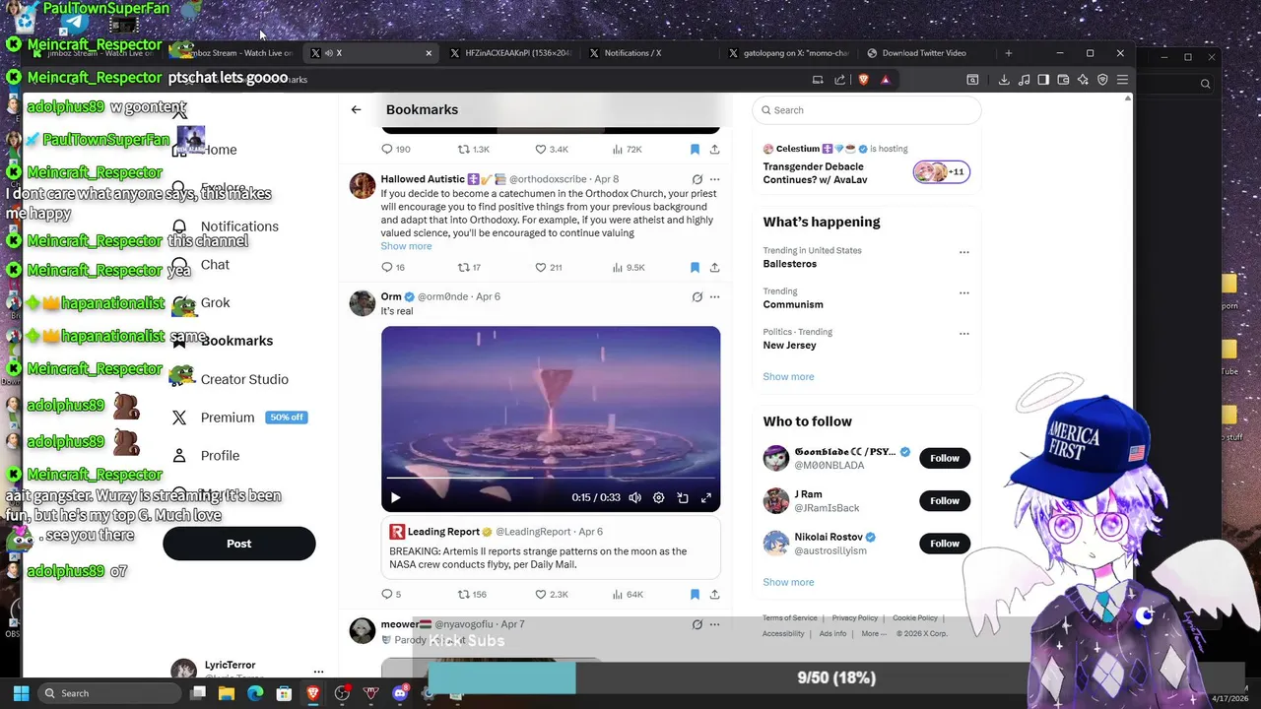1261x709 pixels.
Task: Open File Explorer from taskbar
Action: (x=227, y=693)
